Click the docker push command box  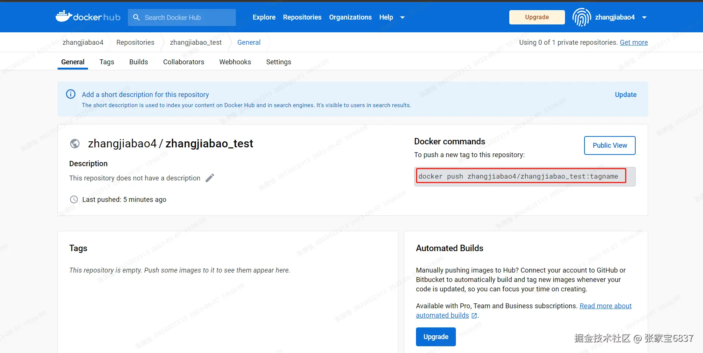click(524, 176)
